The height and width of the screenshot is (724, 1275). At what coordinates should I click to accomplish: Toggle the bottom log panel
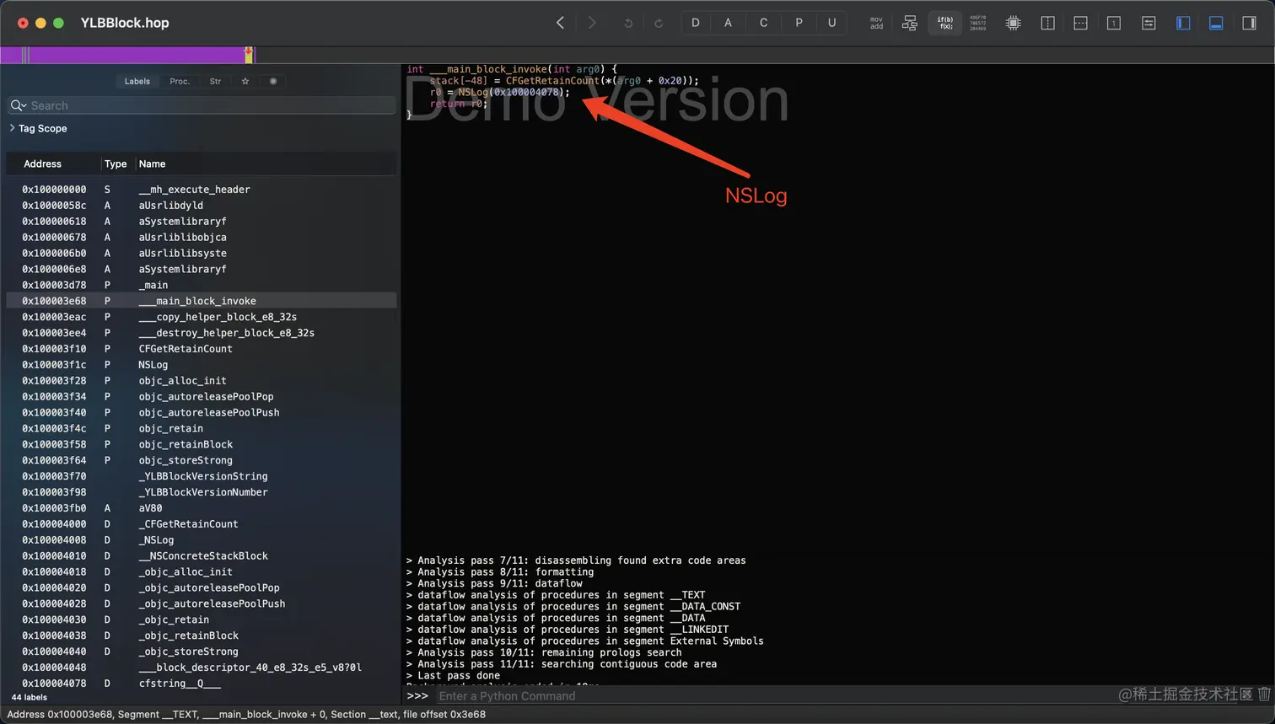pyautogui.click(x=1216, y=24)
